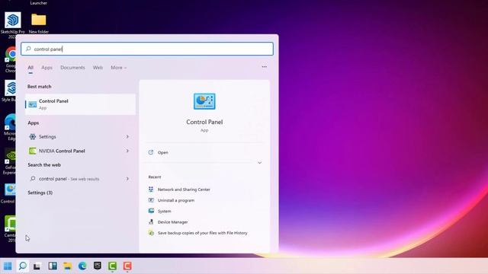This screenshot has width=488, height=274.
Task: Click the large Control Panel icon in preview
Action: point(204,101)
